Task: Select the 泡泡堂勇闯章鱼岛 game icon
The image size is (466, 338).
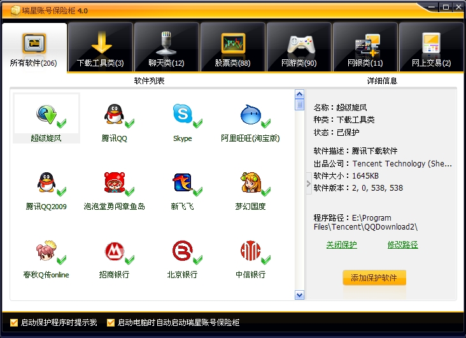Action: tap(115, 182)
